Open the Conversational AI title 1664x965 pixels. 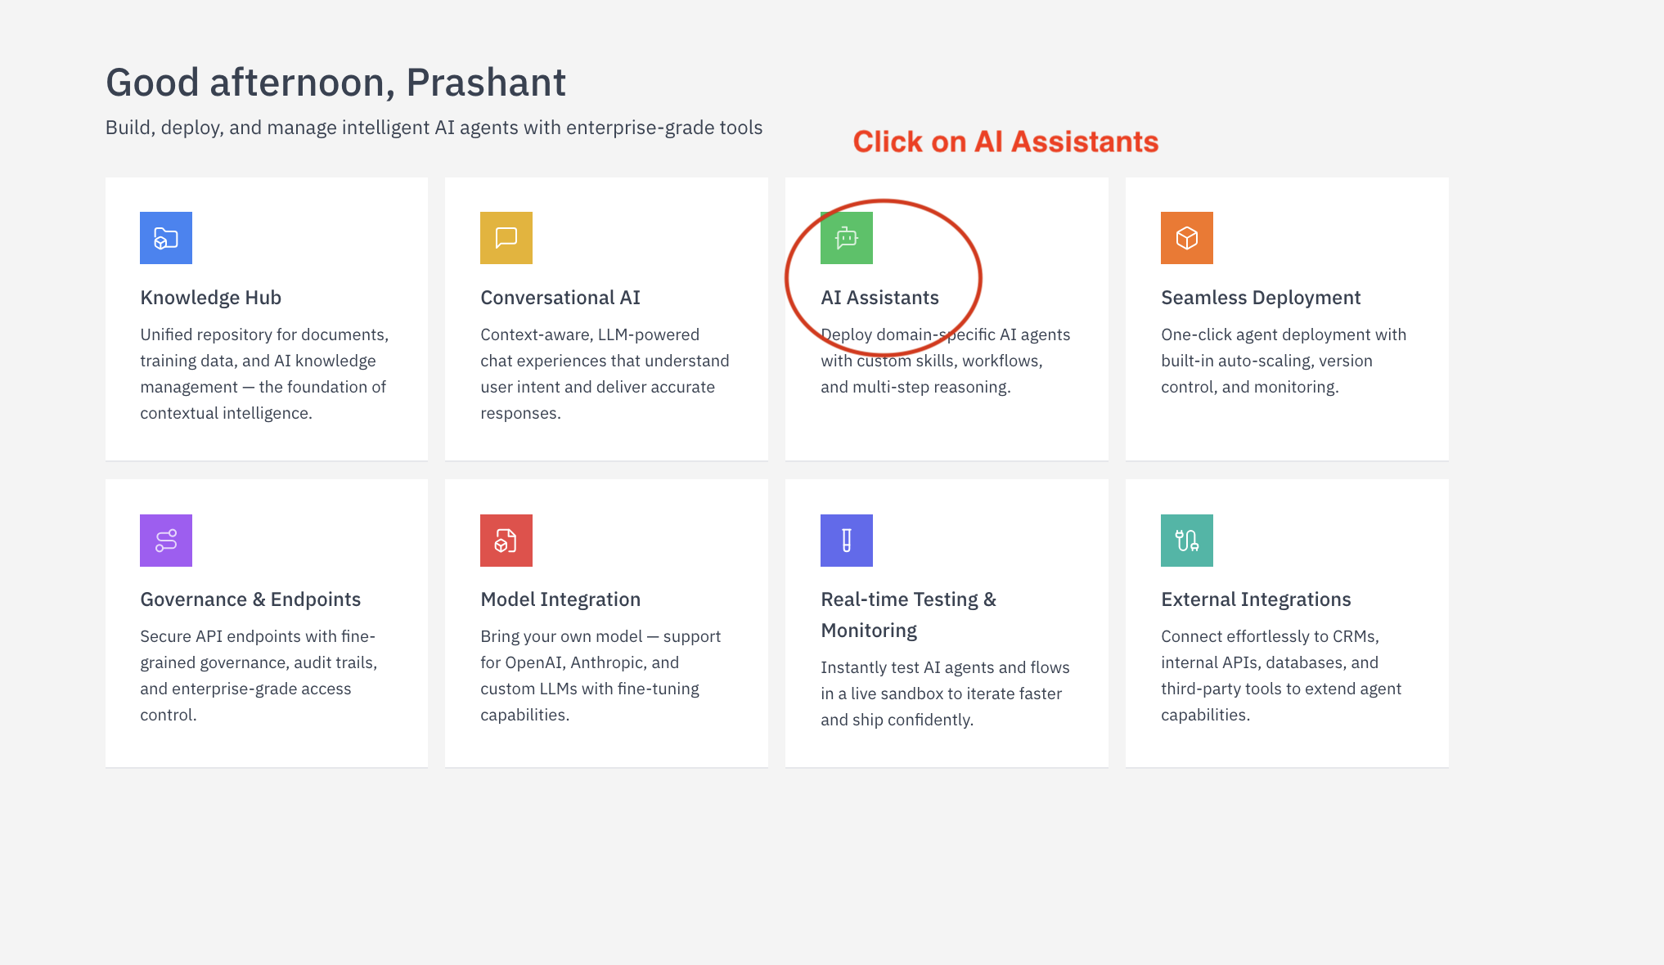point(560,298)
